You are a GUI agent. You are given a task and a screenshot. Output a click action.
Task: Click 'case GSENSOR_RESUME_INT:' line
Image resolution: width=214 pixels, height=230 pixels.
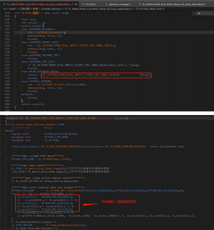pos(40,55)
